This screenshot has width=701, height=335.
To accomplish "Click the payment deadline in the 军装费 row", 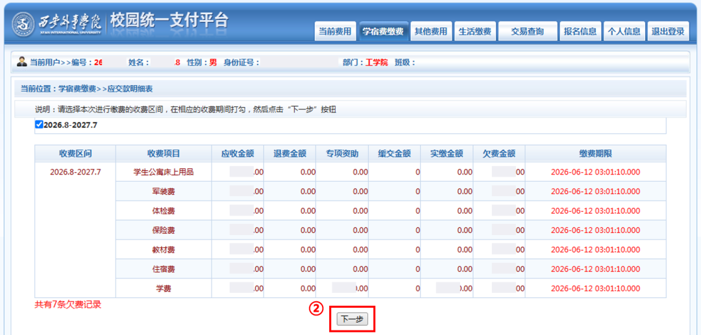I will click(x=595, y=192).
